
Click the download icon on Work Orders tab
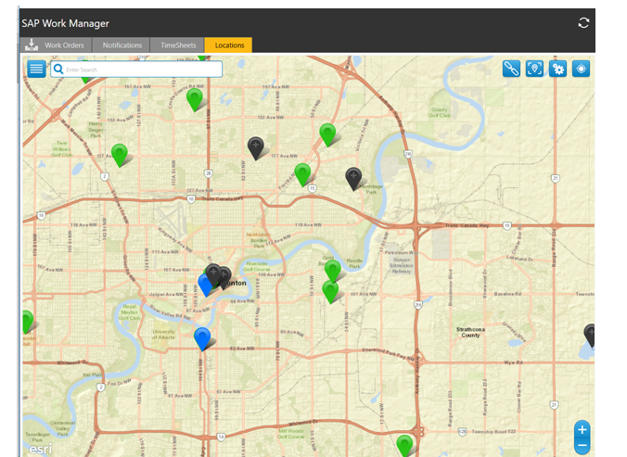(32, 44)
